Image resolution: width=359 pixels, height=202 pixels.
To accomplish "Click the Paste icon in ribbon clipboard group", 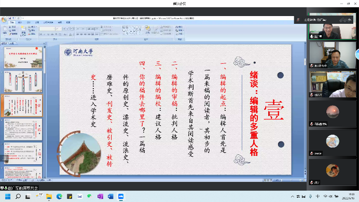I will (x=5, y=31).
